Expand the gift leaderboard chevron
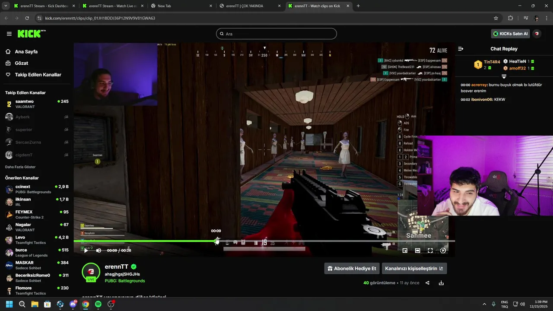553x311 pixels. [x=504, y=76]
